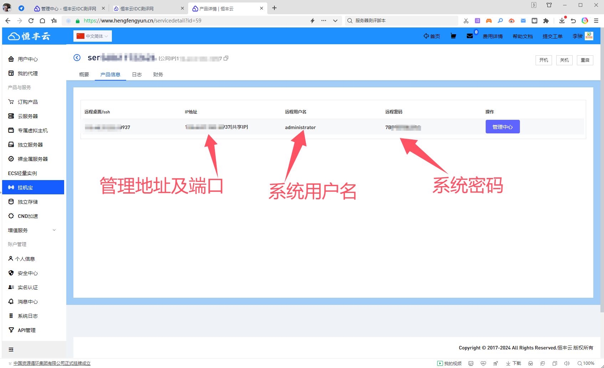Click the 恒丰云 logo
Image resolution: width=604 pixels, height=368 pixels.
[x=30, y=36]
